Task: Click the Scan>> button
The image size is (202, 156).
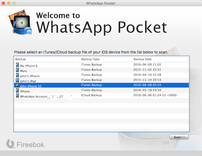Action: [179, 137]
